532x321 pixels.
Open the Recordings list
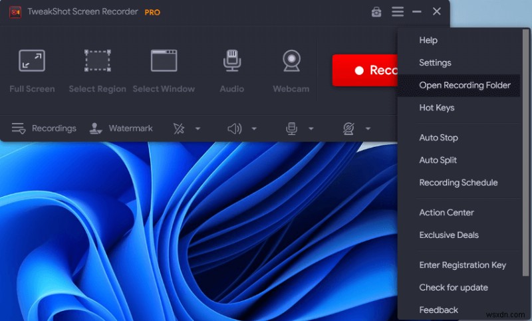click(x=44, y=128)
